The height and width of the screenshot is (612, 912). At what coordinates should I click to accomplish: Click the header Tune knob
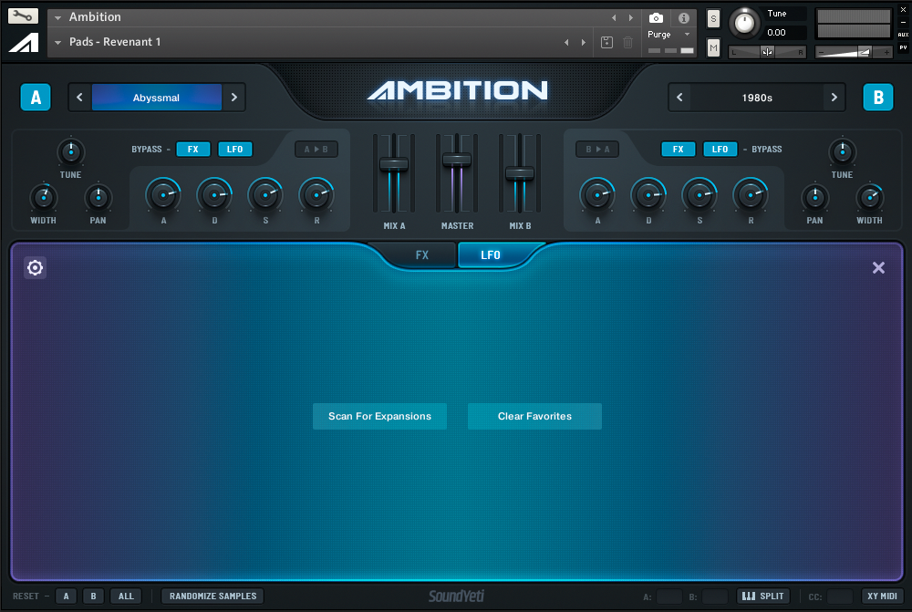click(744, 24)
